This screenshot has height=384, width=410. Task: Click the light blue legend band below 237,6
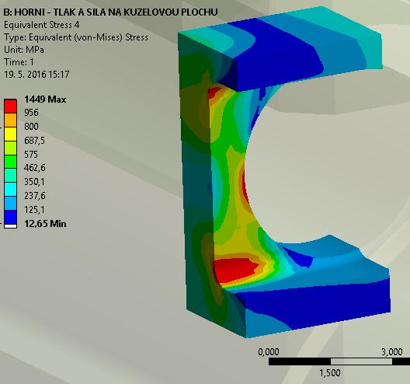(x=10, y=204)
